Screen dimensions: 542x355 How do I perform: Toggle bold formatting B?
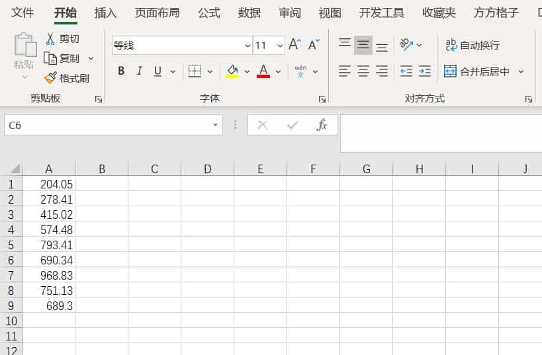pyautogui.click(x=121, y=71)
